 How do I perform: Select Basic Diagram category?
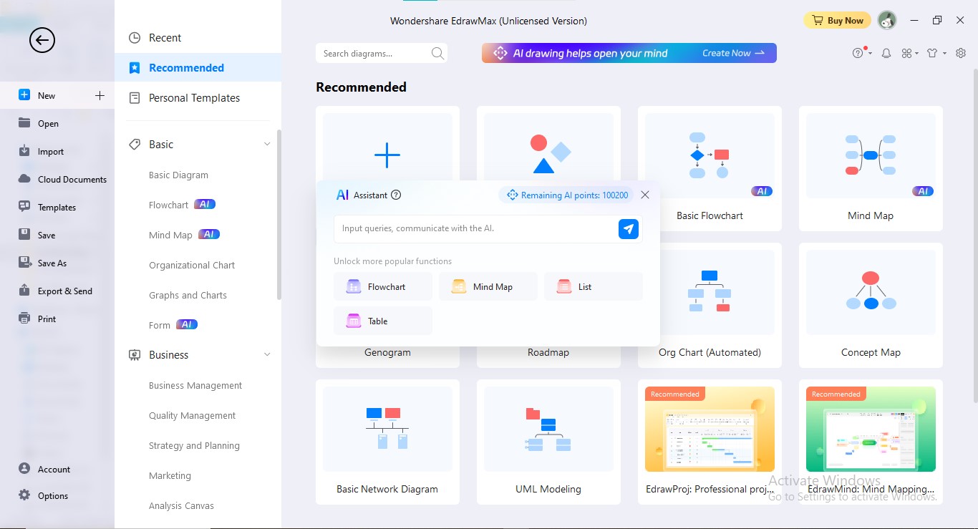(x=178, y=175)
